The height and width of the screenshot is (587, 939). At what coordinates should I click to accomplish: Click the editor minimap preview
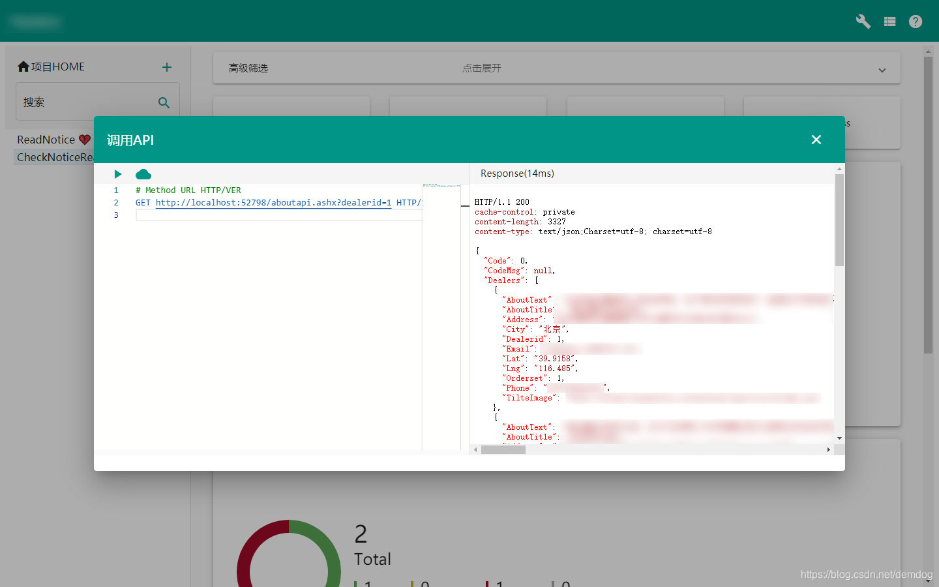[441, 186]
